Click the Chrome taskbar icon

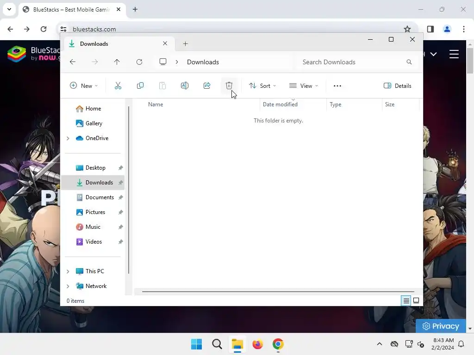[278, 344]
